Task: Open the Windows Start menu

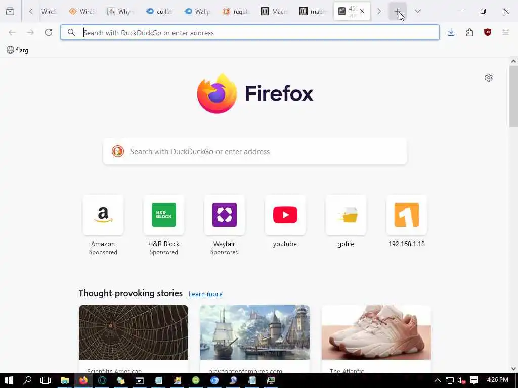Action: 9,380
